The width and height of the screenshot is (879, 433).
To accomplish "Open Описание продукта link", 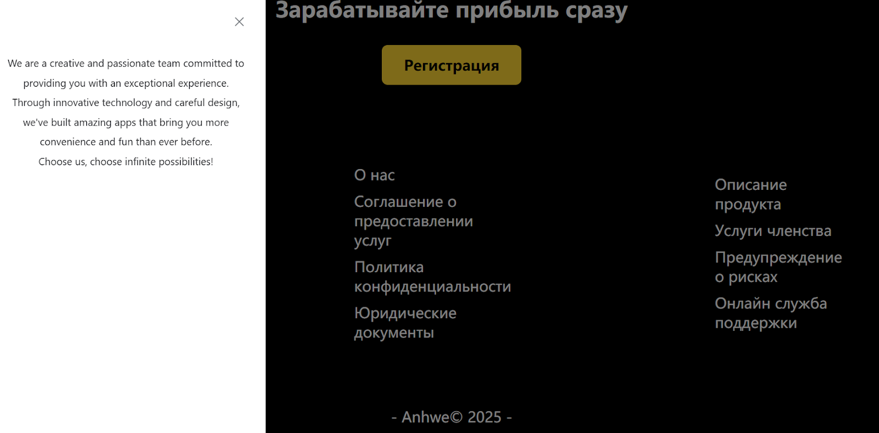I will (750, 194).
